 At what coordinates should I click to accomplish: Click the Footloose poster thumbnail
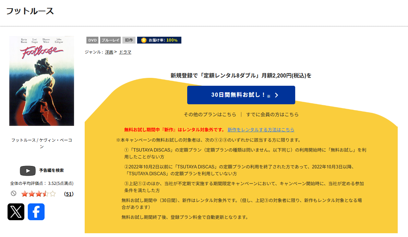[41, 81]
